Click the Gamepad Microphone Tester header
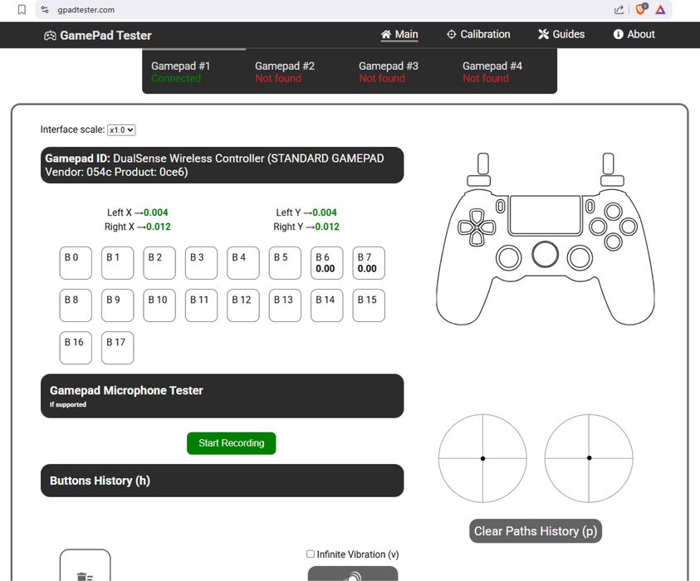 (x=222, y=396)
